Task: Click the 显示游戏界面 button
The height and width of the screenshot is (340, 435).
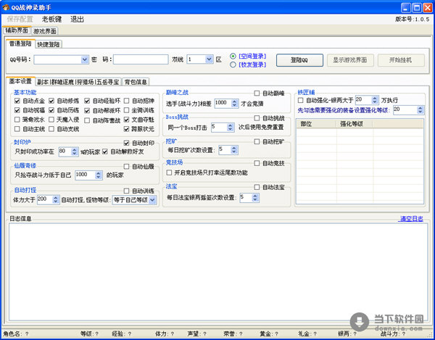Action: point(350,60)
